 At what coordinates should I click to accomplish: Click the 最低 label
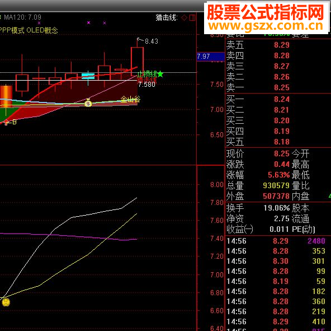click(x=301, y=175)
